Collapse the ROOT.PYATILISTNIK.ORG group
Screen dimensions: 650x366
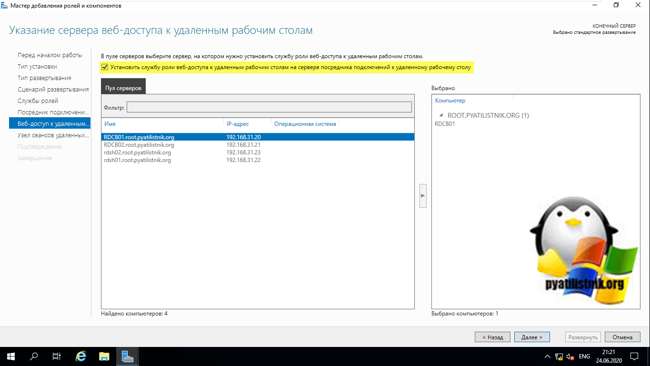[441, 115]
